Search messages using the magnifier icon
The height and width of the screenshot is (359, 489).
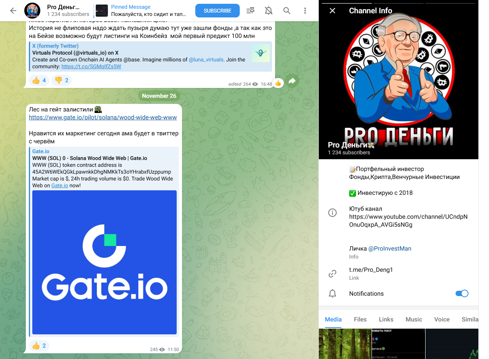[287, 11]
